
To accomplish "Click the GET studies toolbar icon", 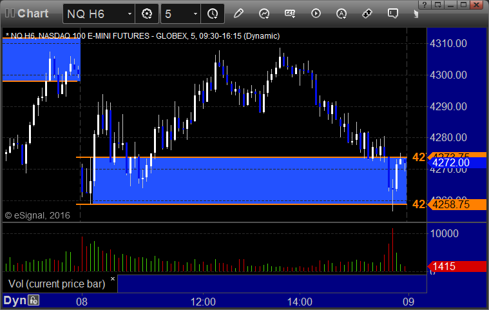I will point(290,14).
